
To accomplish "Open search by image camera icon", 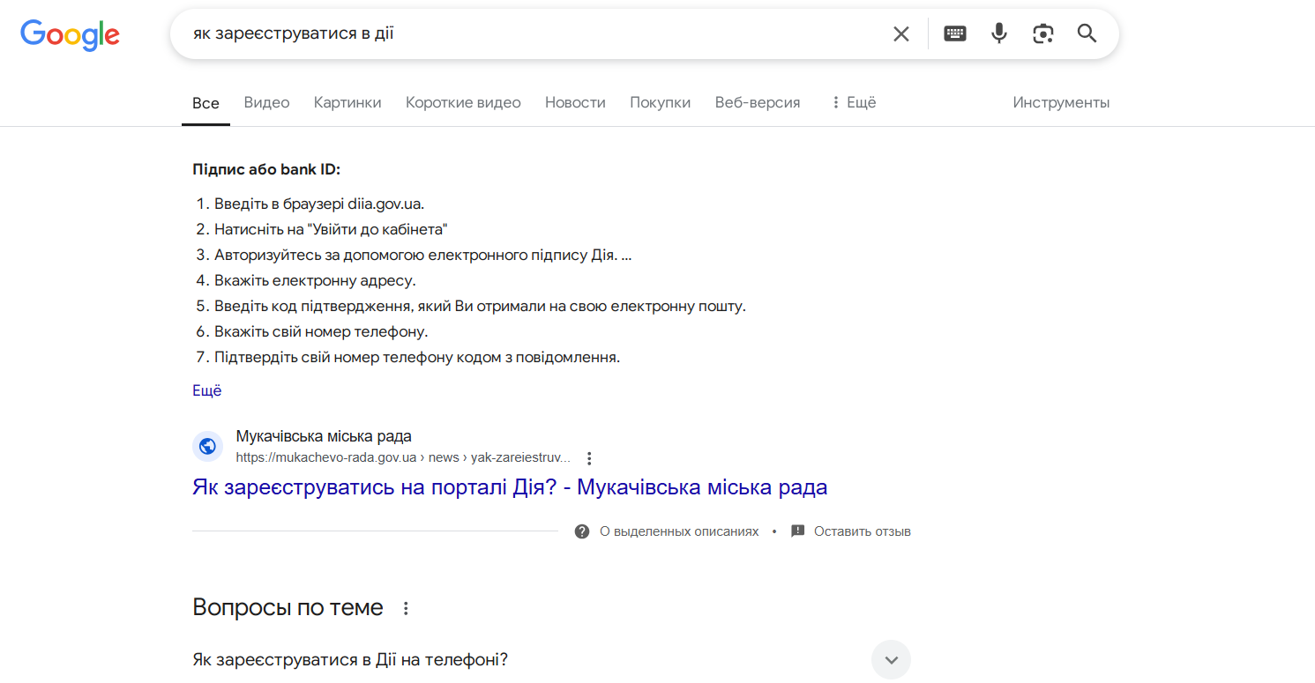I will point(1043,34).
